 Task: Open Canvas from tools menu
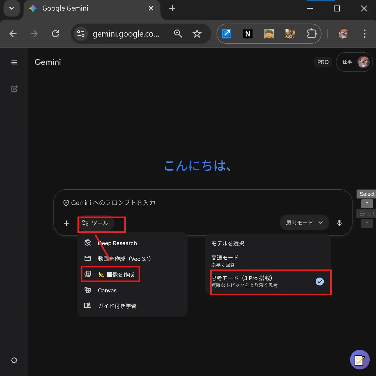click(132, 290)
